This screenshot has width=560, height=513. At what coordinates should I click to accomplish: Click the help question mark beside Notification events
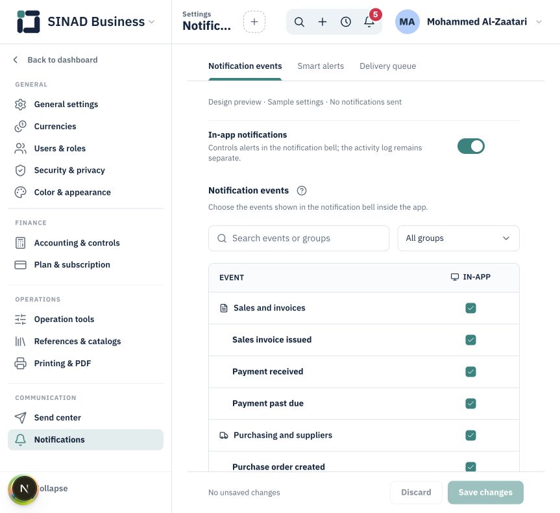point(302,190)
